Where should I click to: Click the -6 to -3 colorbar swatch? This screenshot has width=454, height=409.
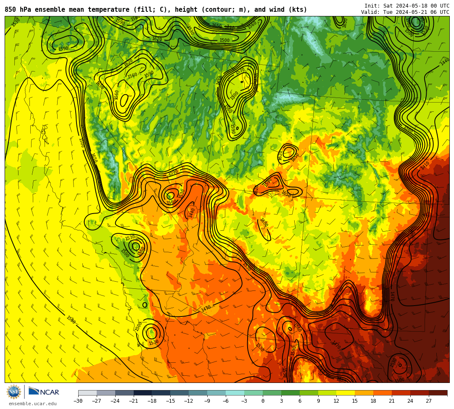pyautogui.click(x=235, y=393)
